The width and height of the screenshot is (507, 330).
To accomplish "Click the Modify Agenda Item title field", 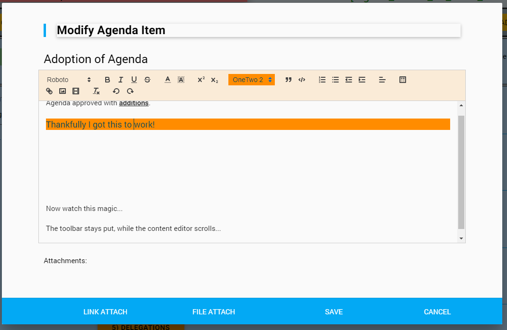I will click(x=258, y=30).
